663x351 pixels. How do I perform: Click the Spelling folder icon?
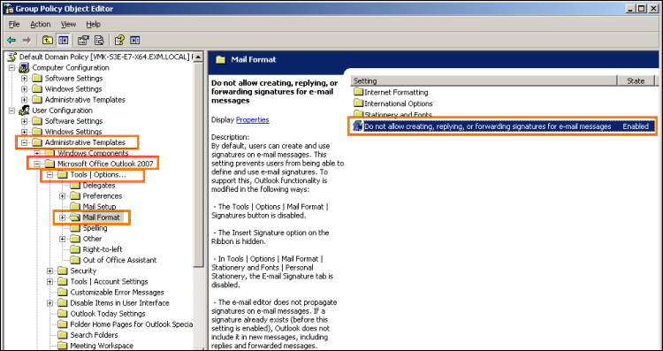(x=75, y=228)
